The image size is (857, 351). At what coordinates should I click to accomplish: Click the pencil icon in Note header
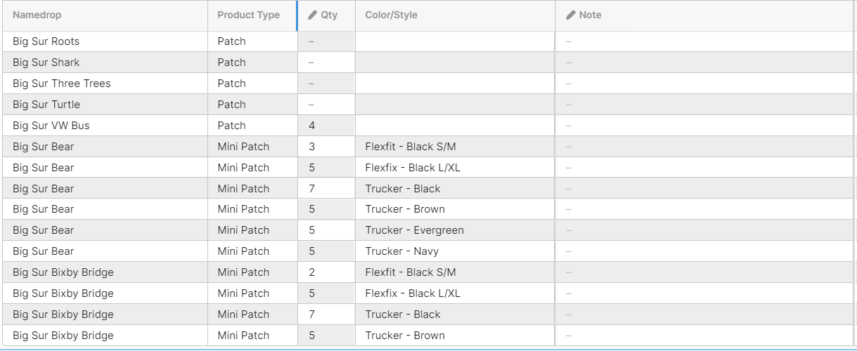coord(571,15)
